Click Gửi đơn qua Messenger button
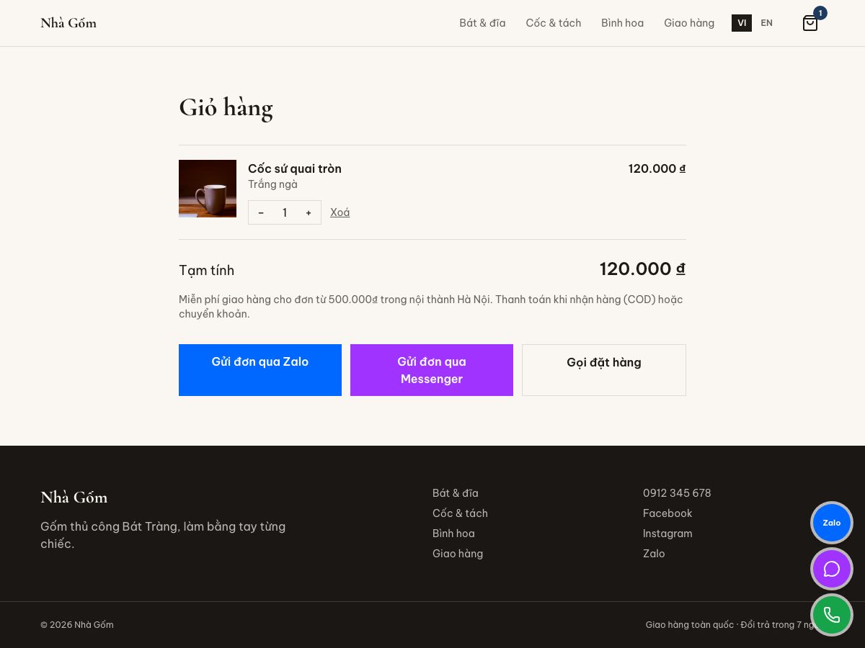 point(432,370)
